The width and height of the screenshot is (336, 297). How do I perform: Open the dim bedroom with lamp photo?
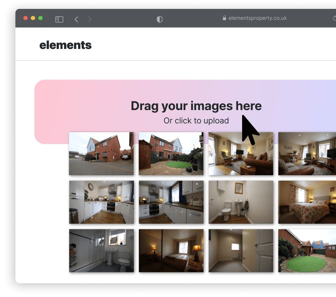coord(171,251)
